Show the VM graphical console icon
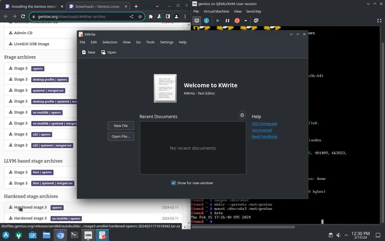The height and width of the screenshot is (241, 385). pyautogui.click(x=197, y=21)
